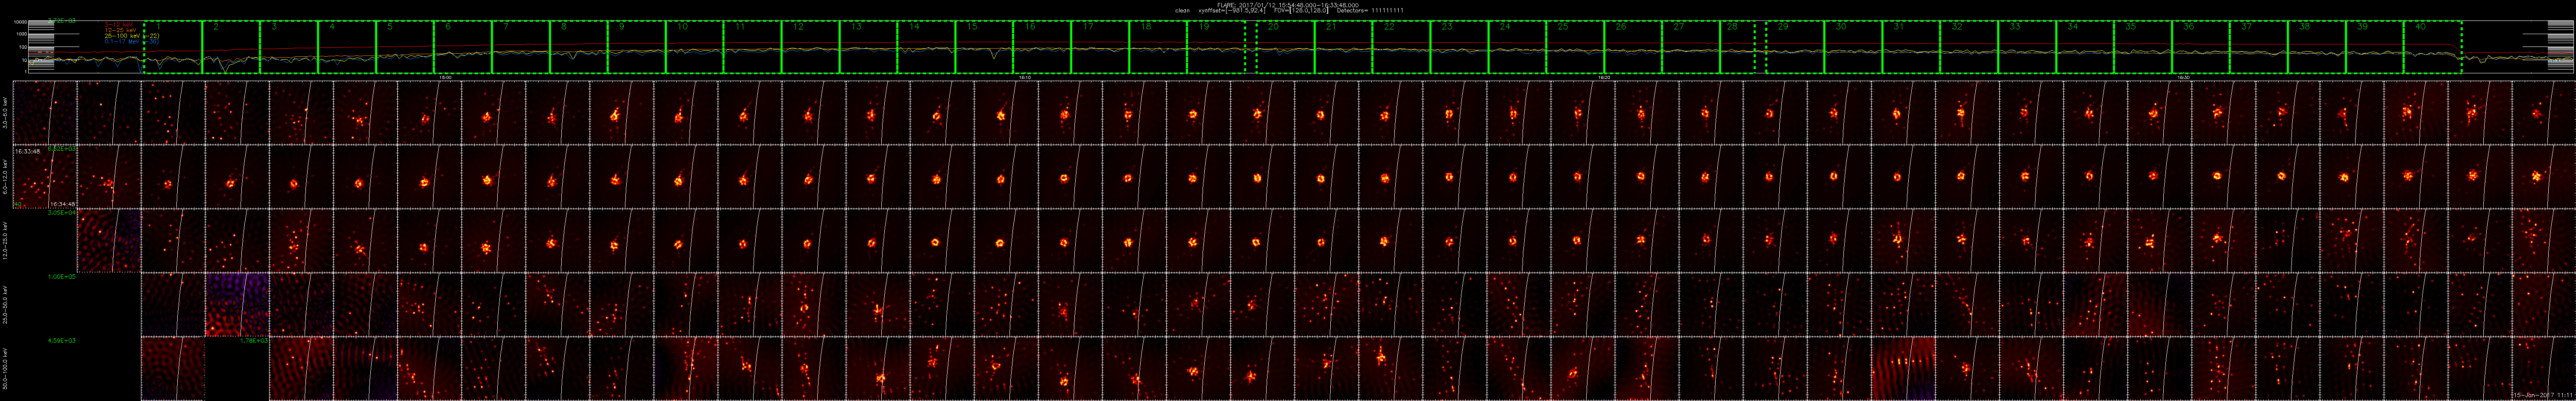
Task: Select time interval 5 in the light curve
Action: pyautogui.click(x=405, y=47)
